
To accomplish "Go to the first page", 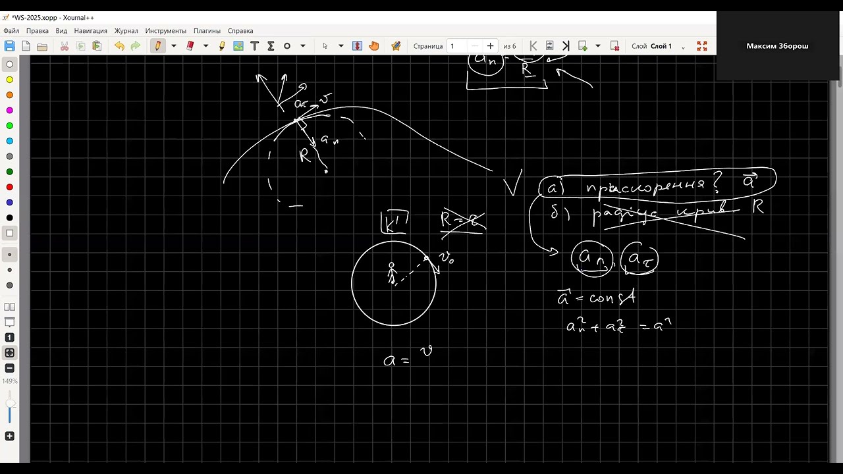I will coord(533,46).
